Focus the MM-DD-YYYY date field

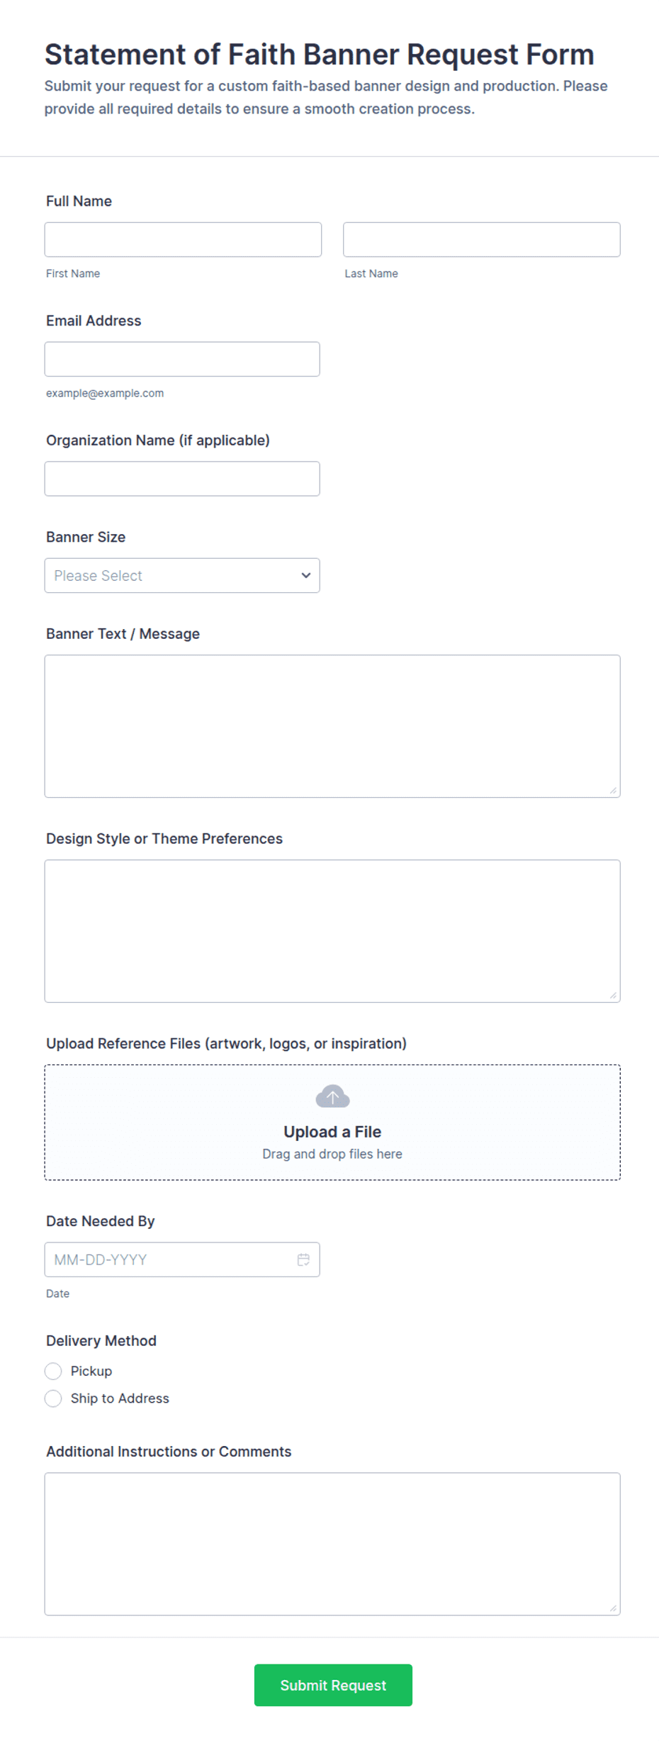pyautogui.click(x=182, y=1259)
